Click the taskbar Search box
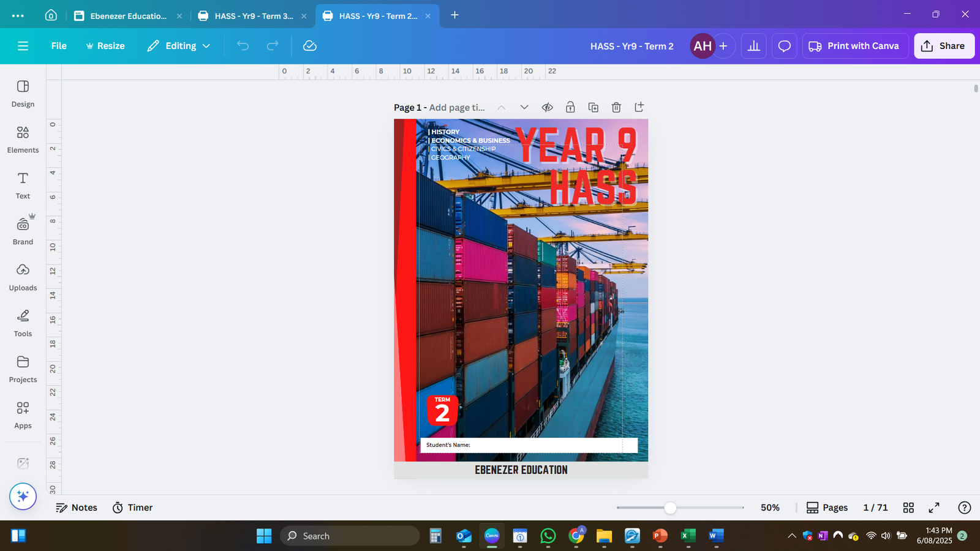This screenshot has height=551, width=980. [350, 536]
